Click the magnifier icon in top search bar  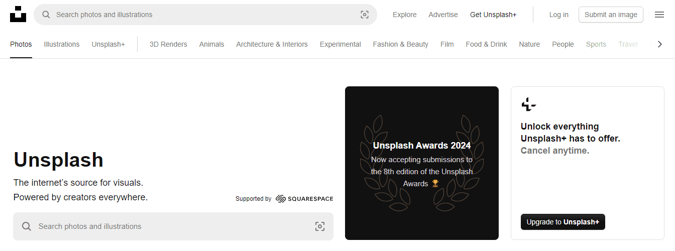coord(46,15)
